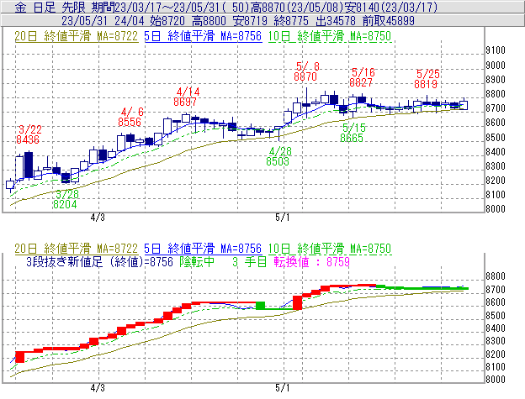Click the green reversal block near 8600 in lower chart
Viewport: 525px width, 399px height.
pos(261,306)
